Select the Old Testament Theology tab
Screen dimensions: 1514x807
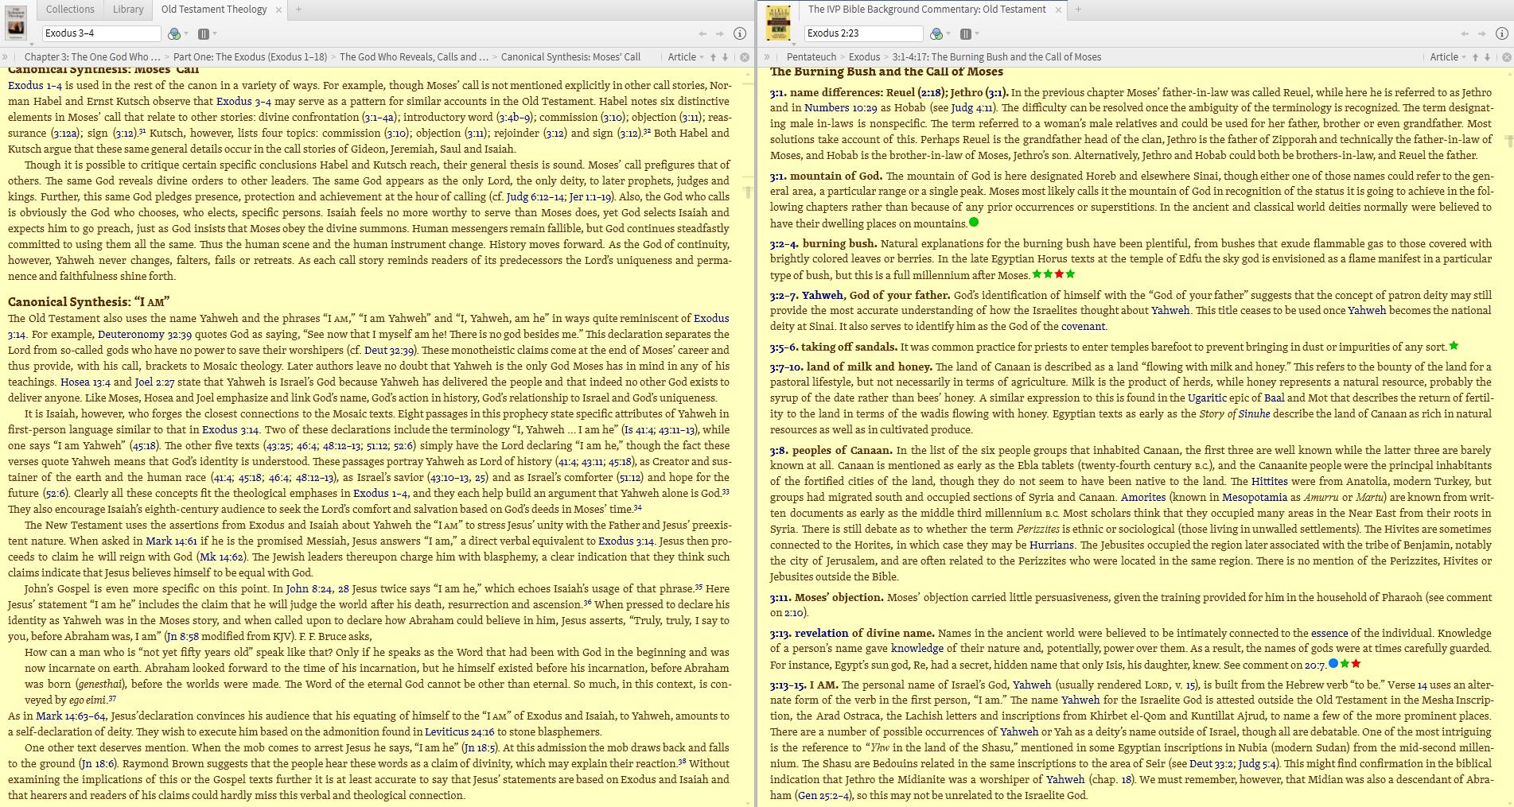coord(214,10)
